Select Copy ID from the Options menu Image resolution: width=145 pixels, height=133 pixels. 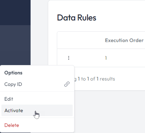click(37, 84)
